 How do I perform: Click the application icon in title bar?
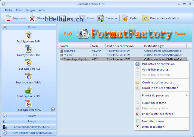tap(4, 4)
